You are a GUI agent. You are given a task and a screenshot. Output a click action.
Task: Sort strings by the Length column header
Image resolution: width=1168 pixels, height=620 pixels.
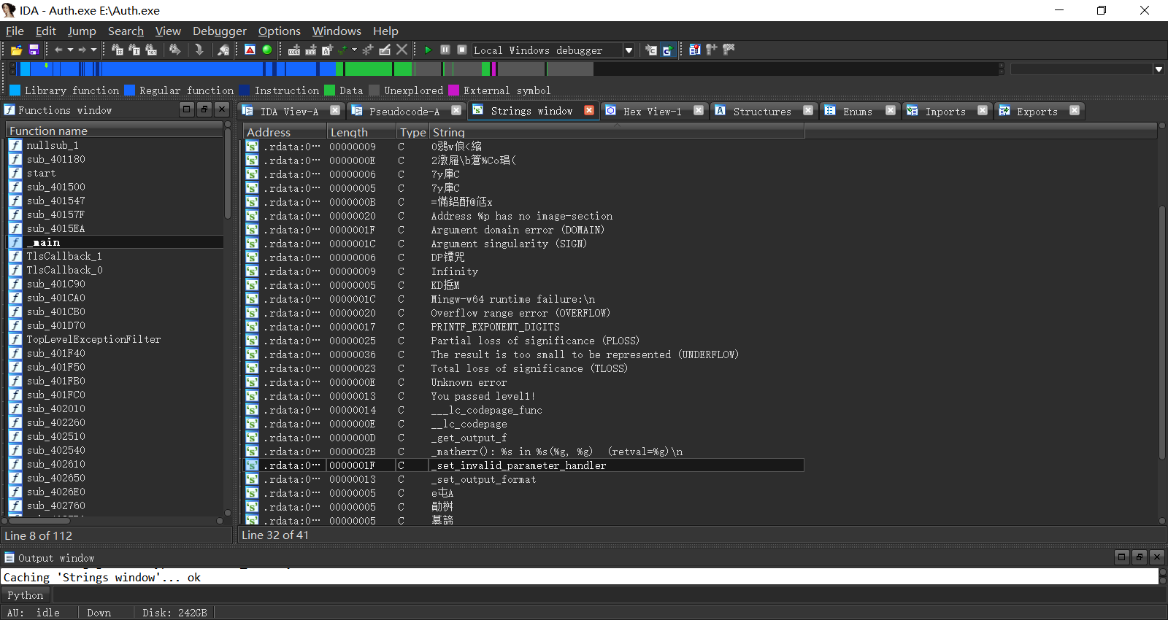coord(362,132)
